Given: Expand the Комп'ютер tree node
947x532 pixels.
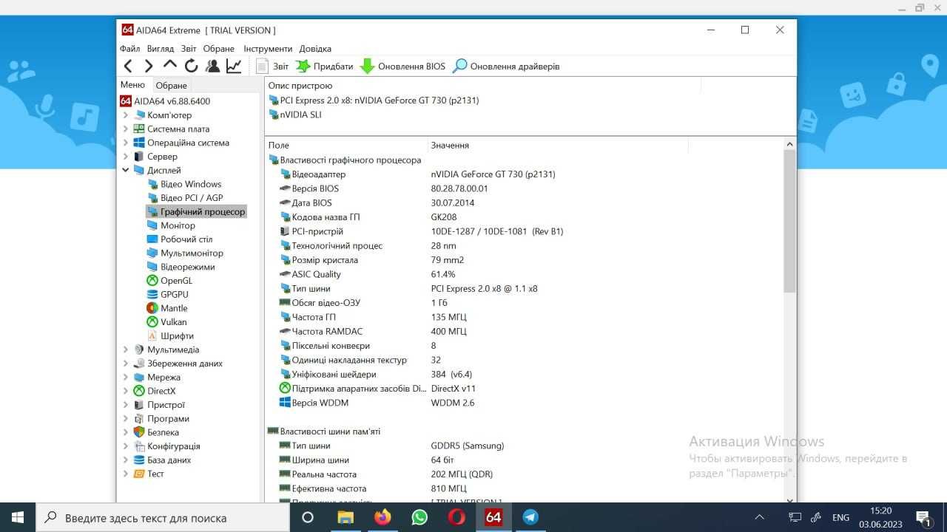Looking at the screenshot, I should 126,115.
